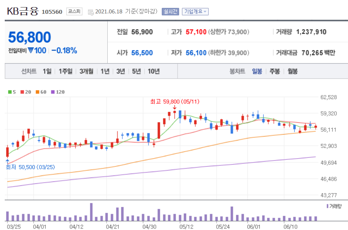Select the 3년 line chart tab
Viewport: 348px width, 230px height.
[x=121, y=71]
